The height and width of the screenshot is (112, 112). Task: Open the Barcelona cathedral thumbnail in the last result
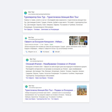[82, 90]
